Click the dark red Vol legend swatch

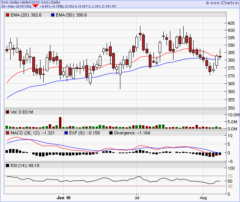pos(7,112)
